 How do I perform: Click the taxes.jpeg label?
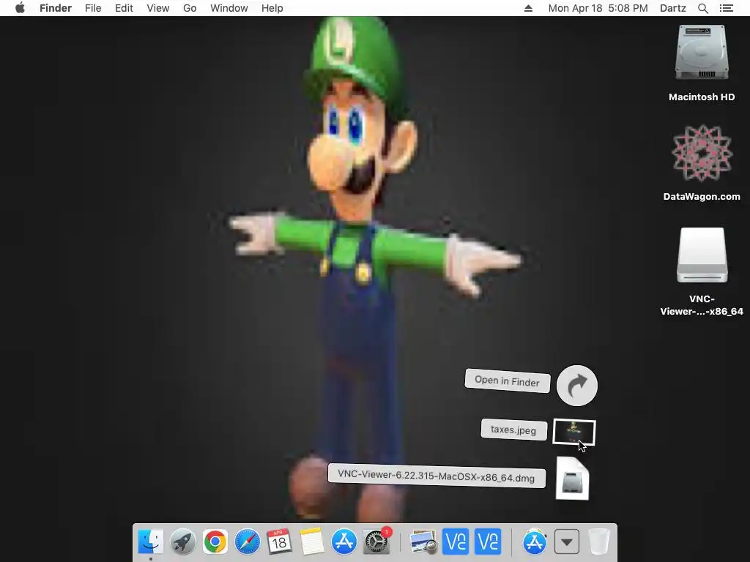[513, 430]
